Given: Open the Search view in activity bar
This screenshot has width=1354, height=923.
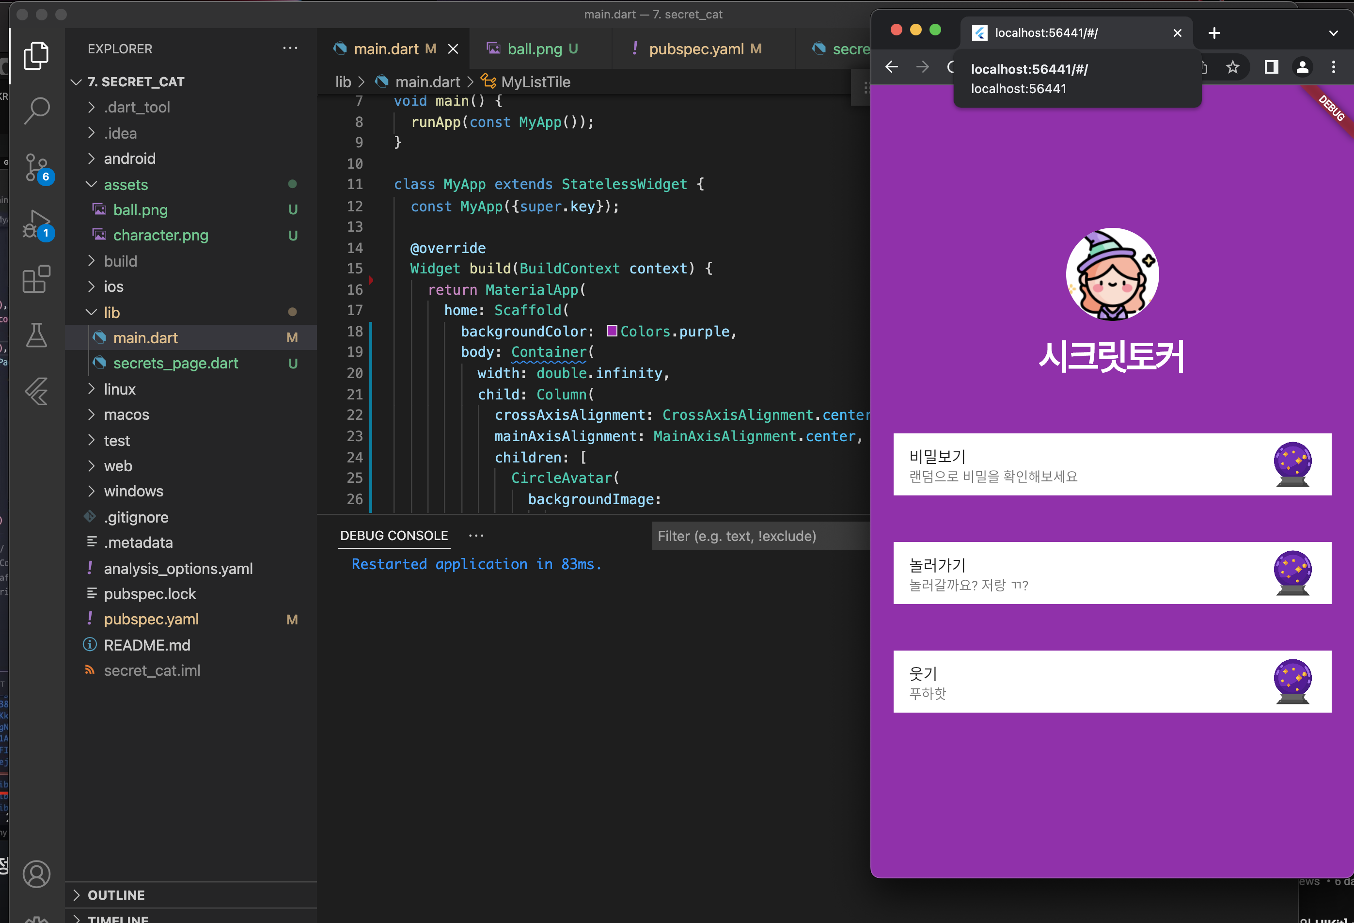Looking at the screenshot, I should [x=37, y=110].
